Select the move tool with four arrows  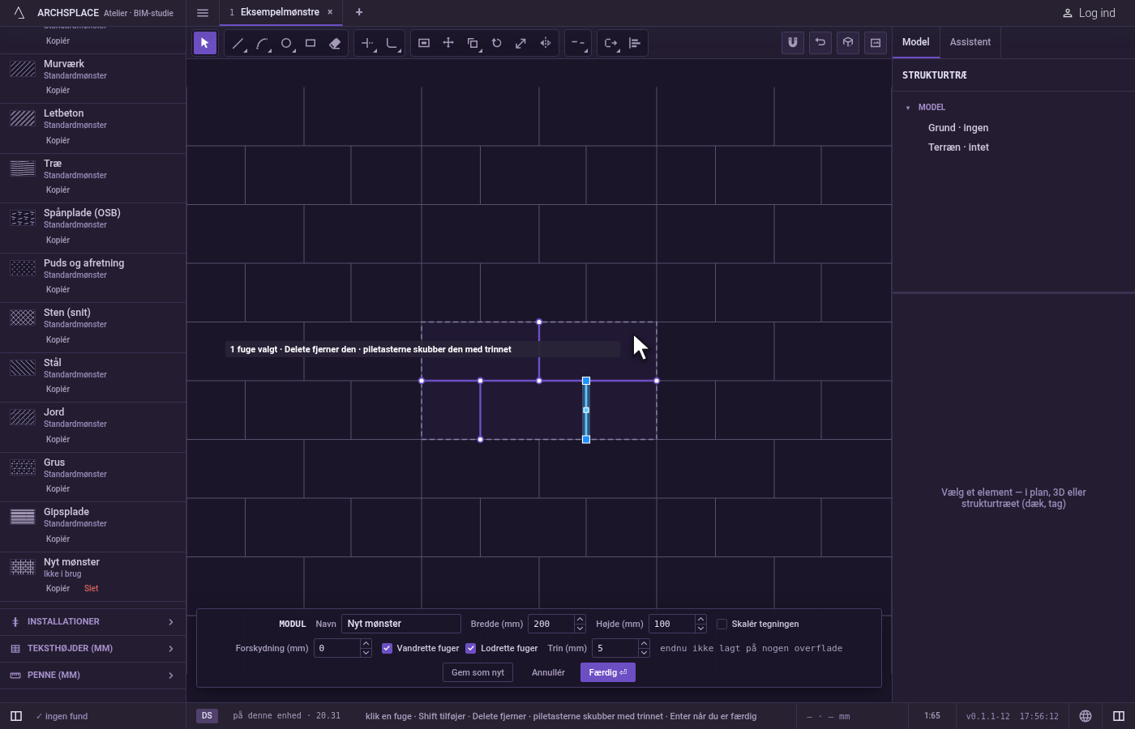point(448,43)
